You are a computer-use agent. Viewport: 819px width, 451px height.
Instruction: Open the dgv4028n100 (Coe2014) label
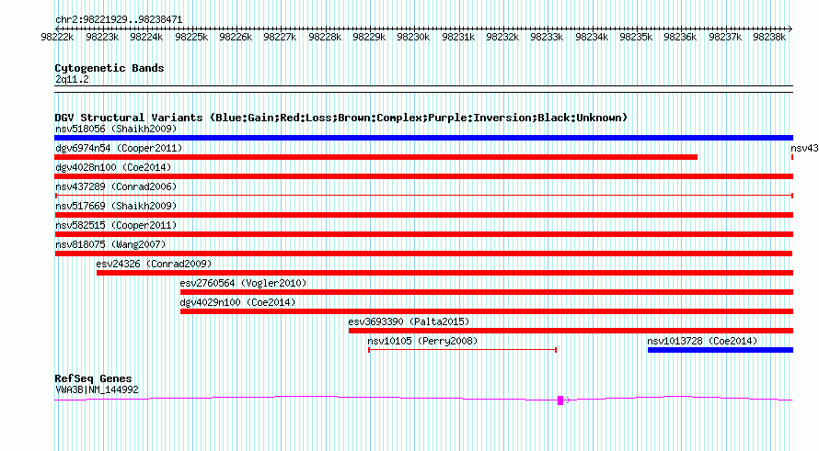tap(113, 167)
